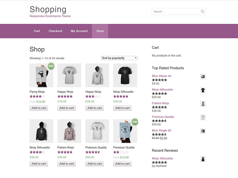Click the Sale! badge on the Flying Ninja product
This screenshot has width=238, height=178.
[51, 66]
